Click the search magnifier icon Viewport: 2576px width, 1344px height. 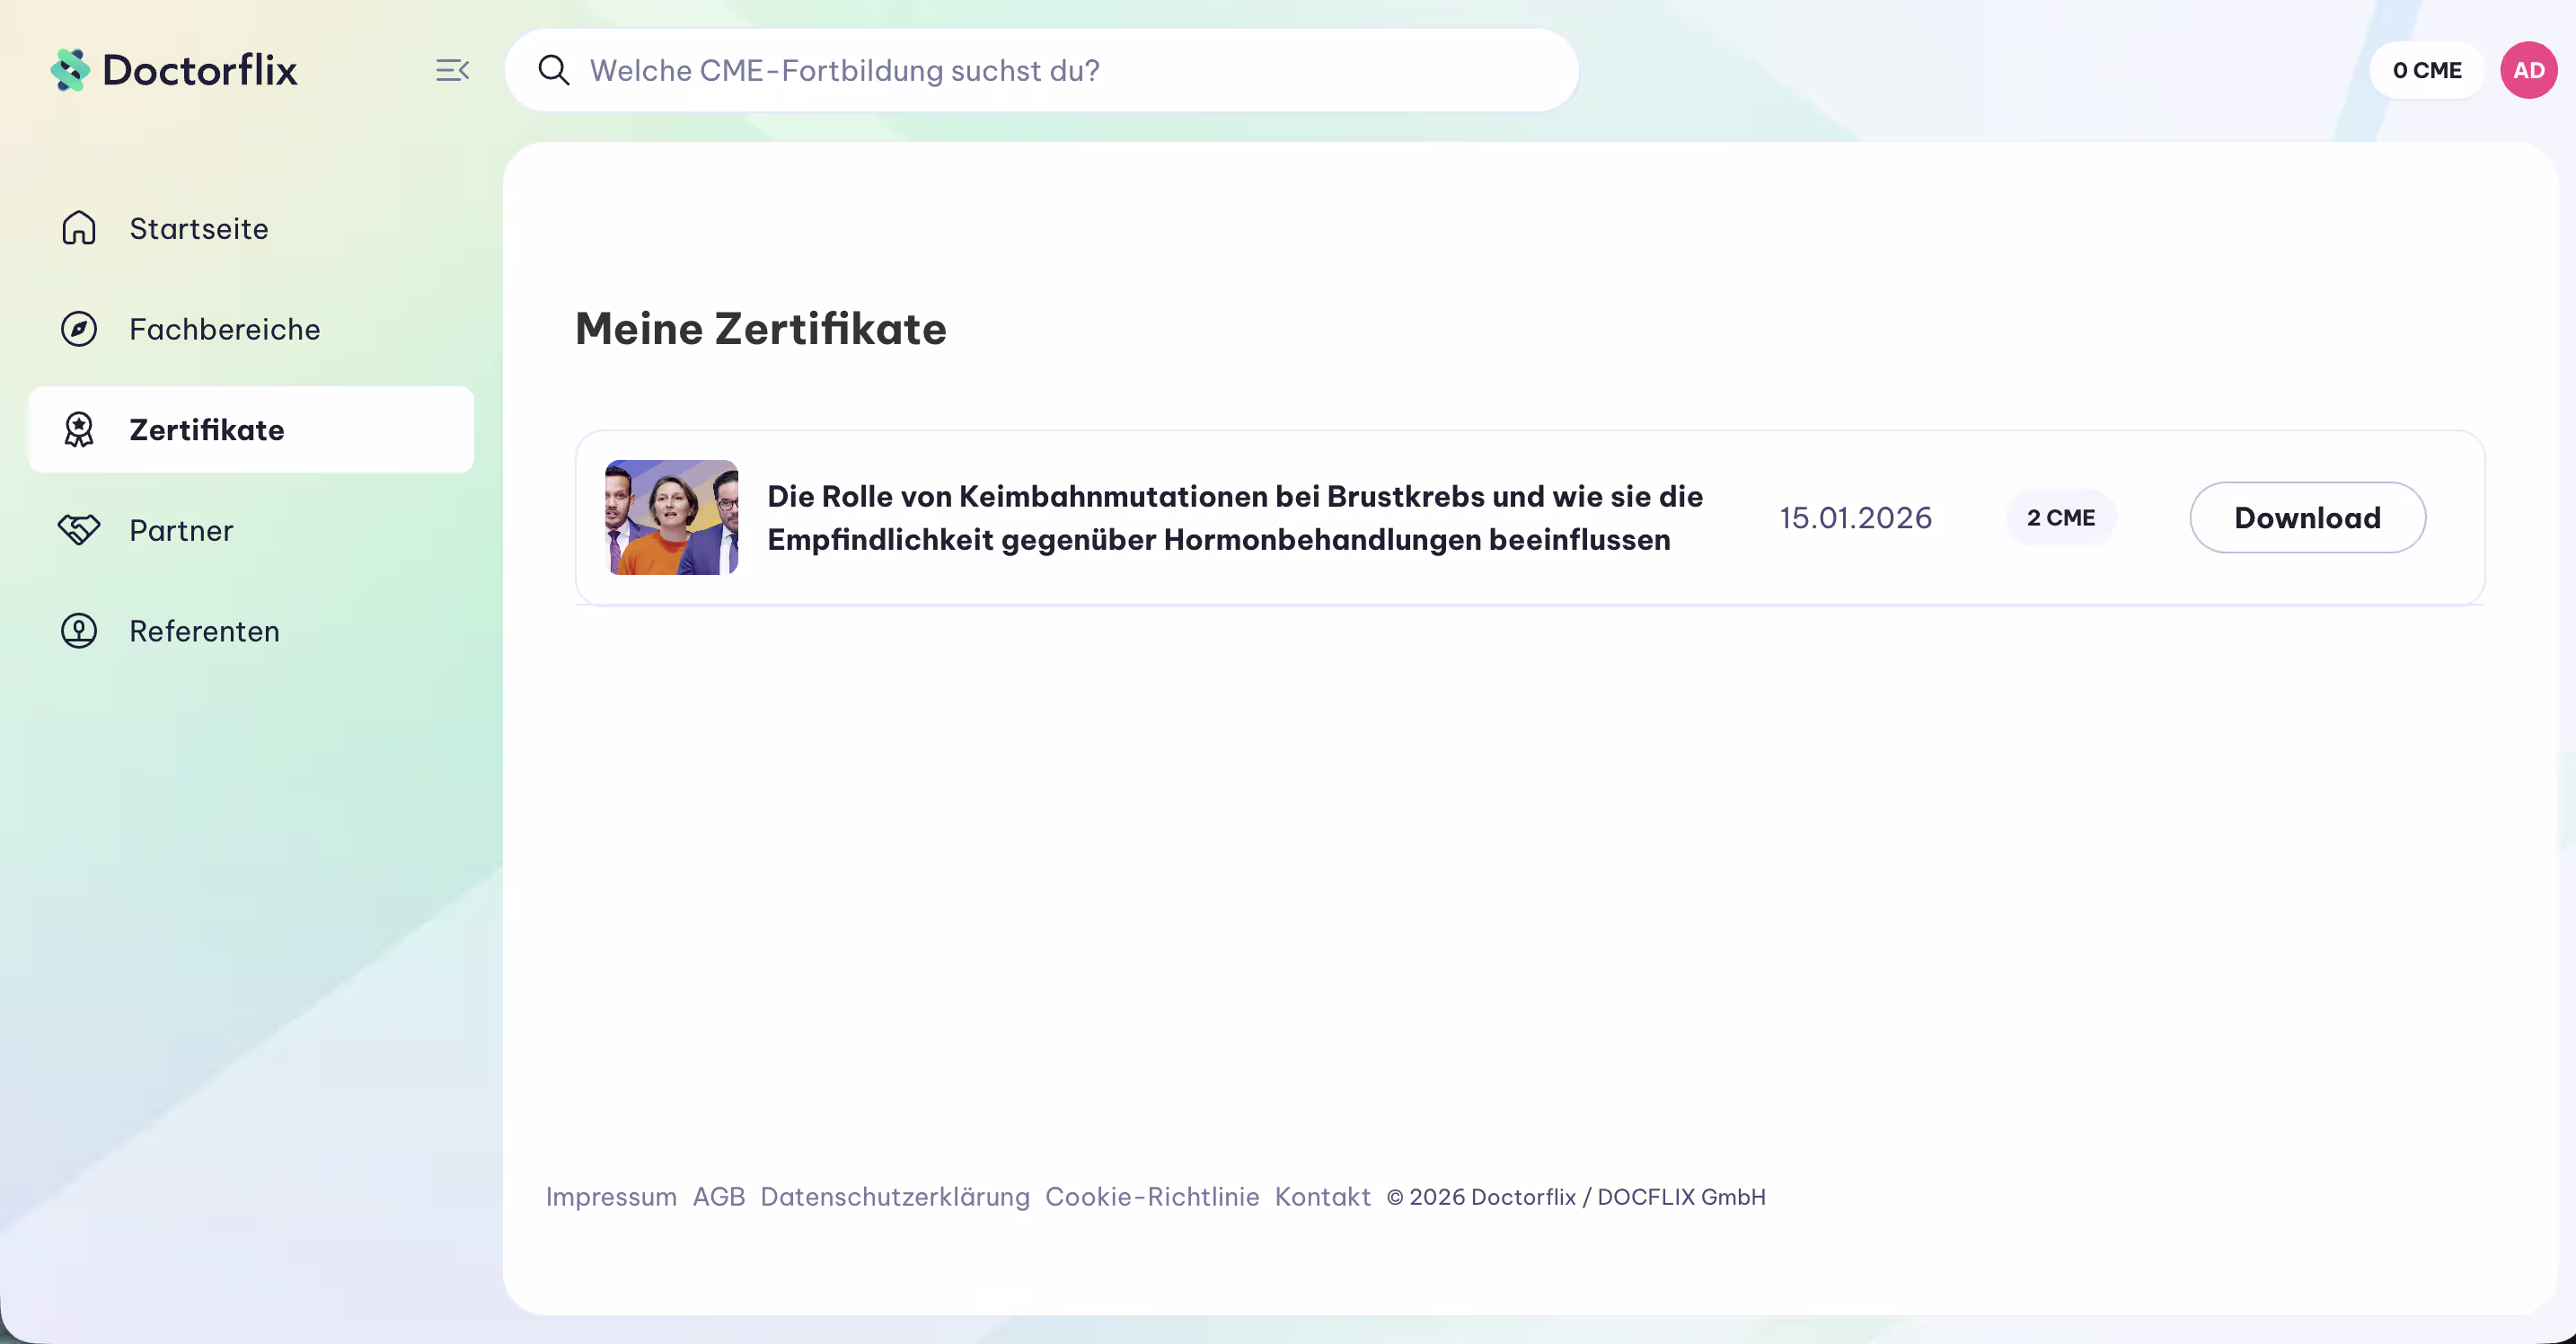pos(553,69)
